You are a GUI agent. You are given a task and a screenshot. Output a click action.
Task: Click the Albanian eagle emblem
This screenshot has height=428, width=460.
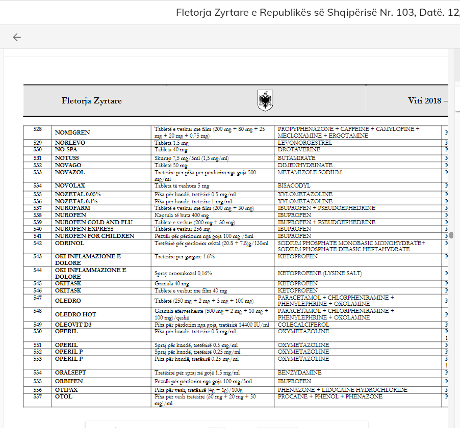265,101
